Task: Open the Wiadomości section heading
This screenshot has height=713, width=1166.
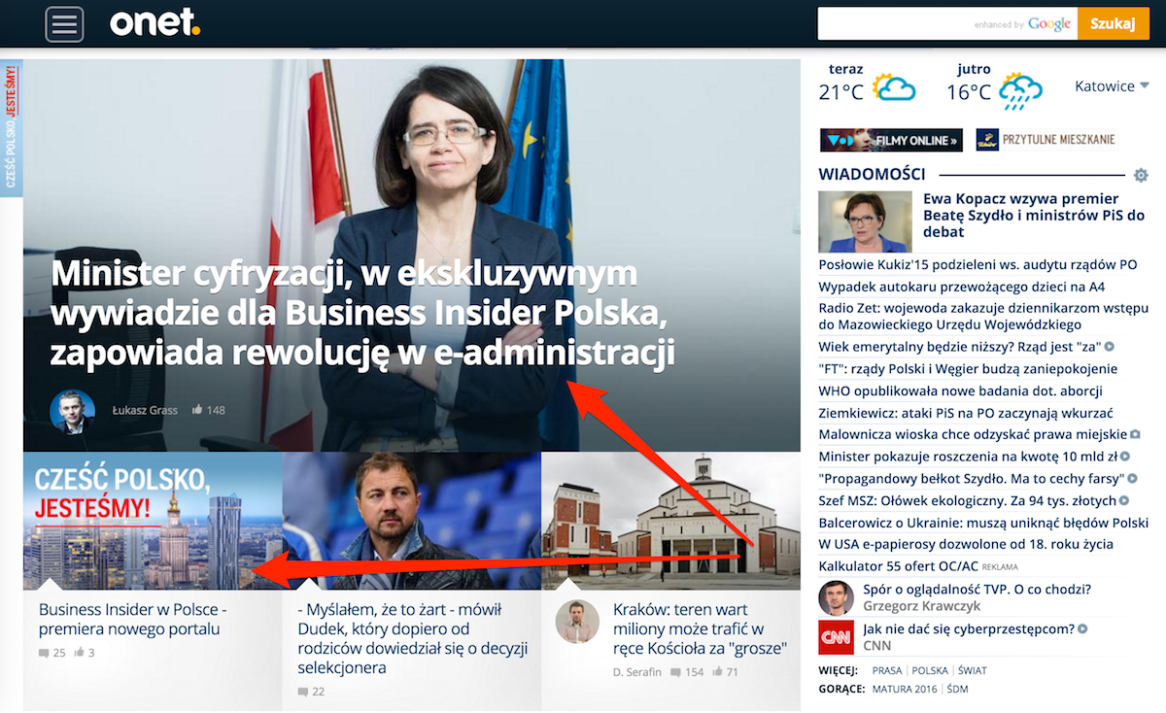Action: pyautogui.click(x=872, y=175)
